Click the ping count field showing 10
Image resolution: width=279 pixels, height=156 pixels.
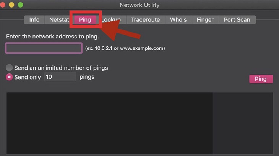(60, 77)
